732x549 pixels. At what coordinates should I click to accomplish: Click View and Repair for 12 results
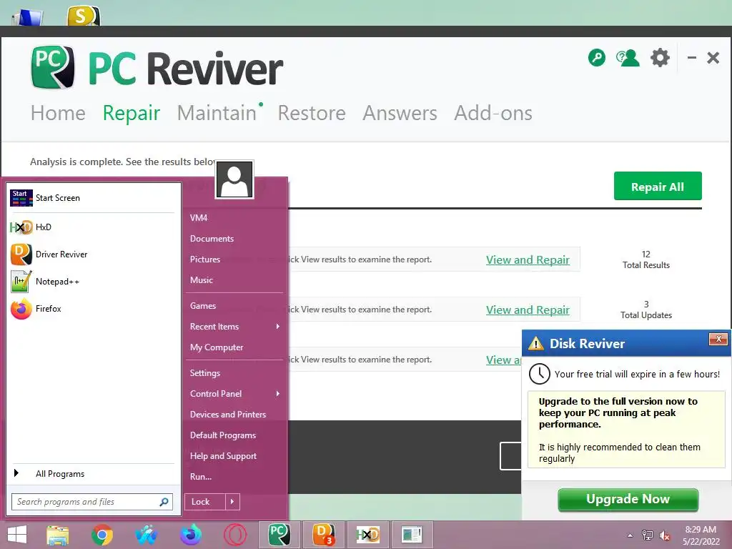pyautogui.click(x=528, y=260)
